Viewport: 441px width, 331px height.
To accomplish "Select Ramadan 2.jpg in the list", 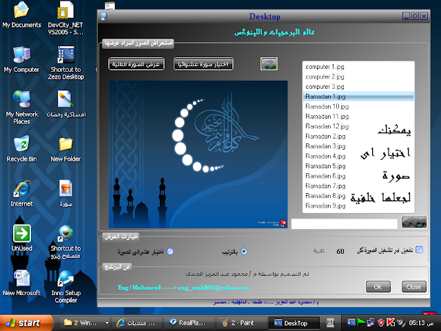I will coord(358,137).
